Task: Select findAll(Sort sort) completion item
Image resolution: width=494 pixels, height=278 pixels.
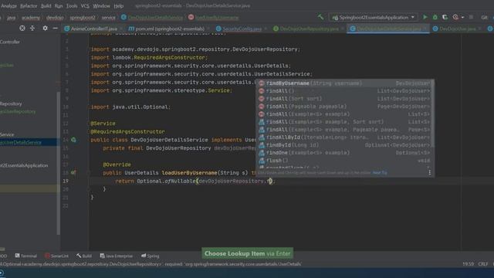Action: 344,99
